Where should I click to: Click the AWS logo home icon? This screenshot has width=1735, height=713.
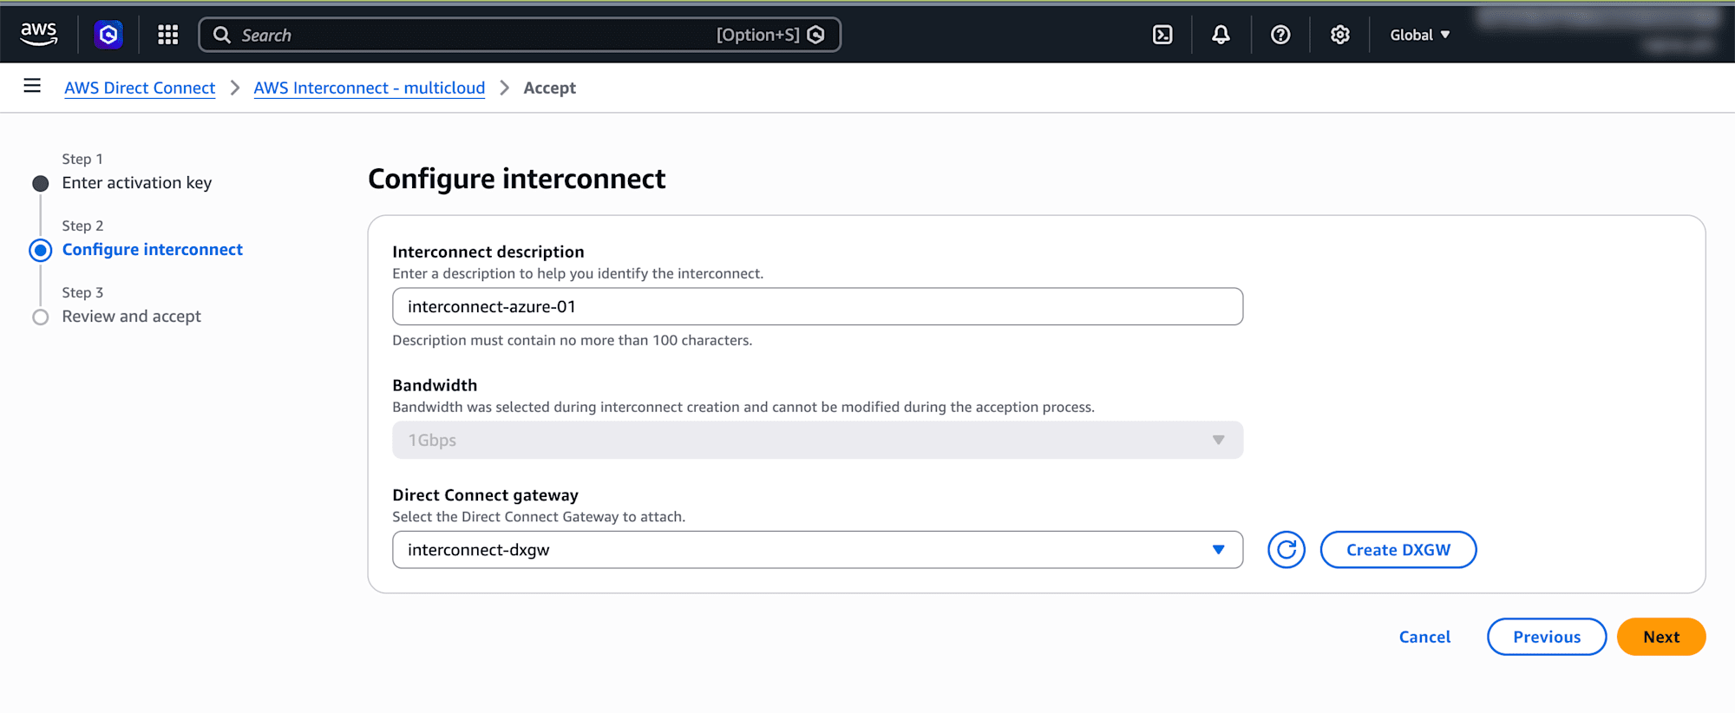[x=39, y=35]
